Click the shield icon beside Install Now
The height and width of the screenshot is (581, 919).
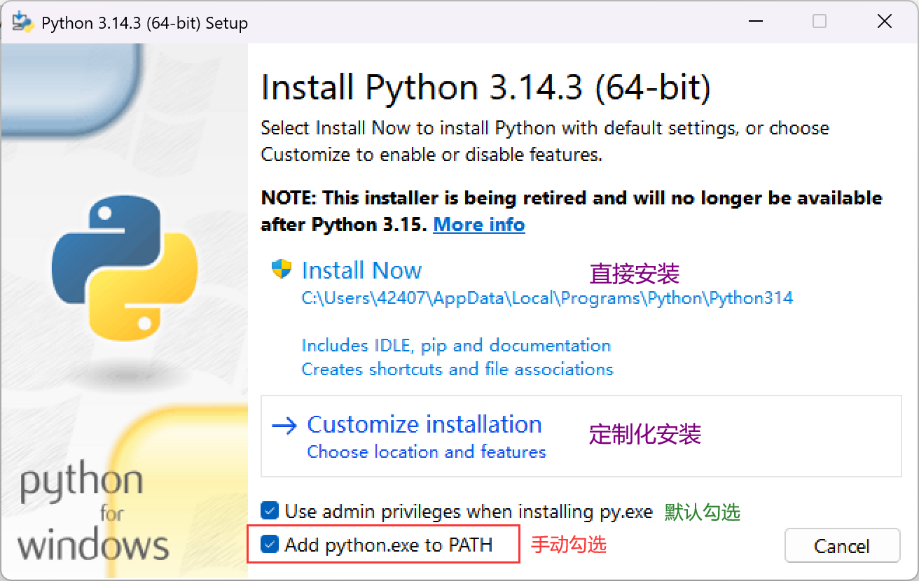pyautogui.click(x=282, y=269)
